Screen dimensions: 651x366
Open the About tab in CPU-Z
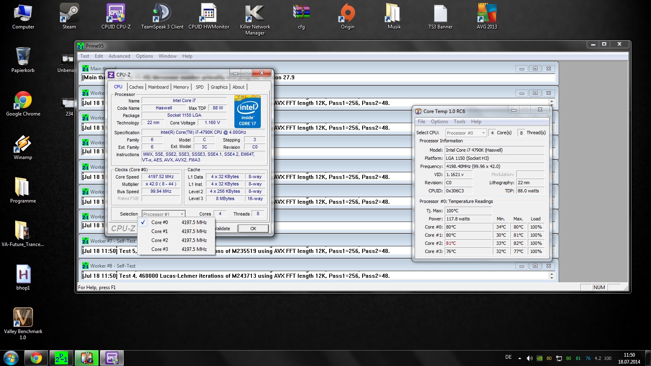pyautogui.click(x=238, y=87)
